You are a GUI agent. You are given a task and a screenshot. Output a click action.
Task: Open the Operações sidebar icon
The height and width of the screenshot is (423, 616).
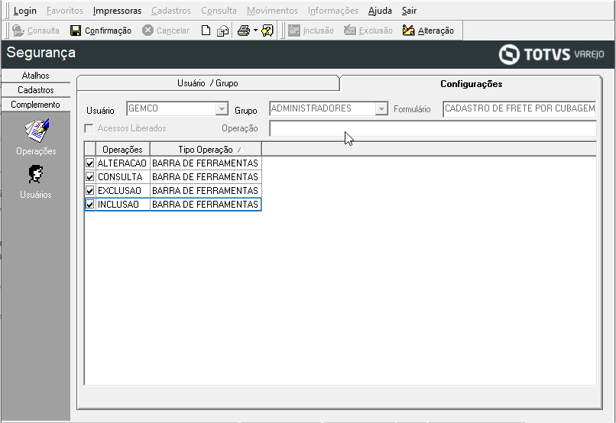coord(37,131)
